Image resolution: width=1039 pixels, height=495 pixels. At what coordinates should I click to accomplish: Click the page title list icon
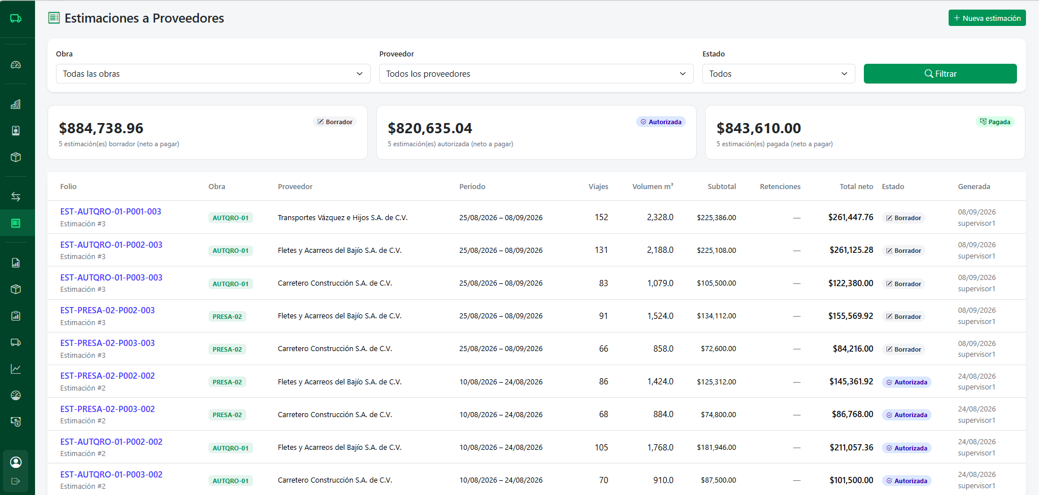point(54,18)
